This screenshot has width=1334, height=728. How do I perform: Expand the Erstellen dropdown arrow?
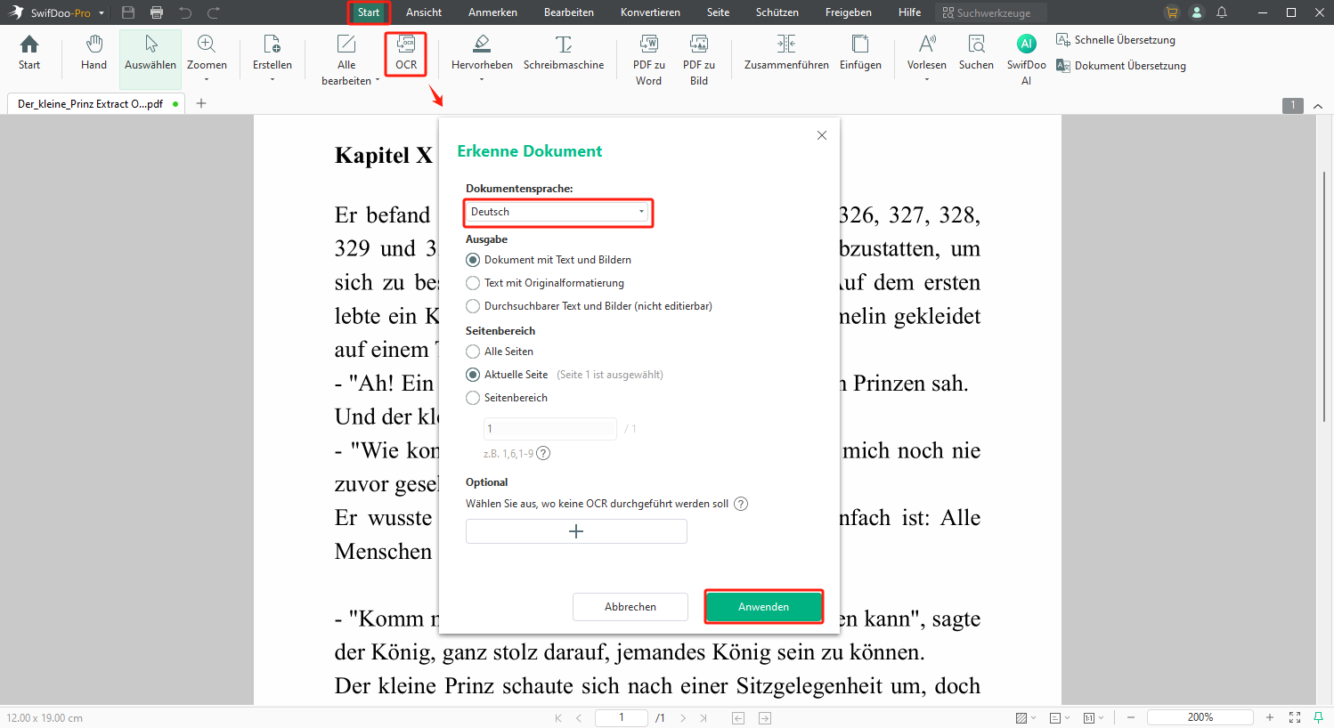tap(272, 80)
